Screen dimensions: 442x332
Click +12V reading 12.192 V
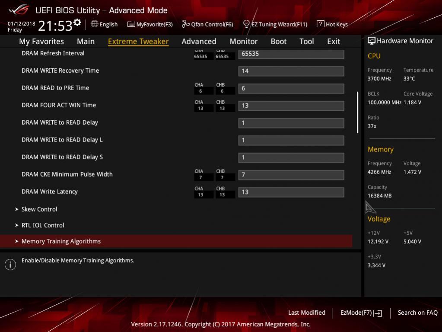point(378,242)
